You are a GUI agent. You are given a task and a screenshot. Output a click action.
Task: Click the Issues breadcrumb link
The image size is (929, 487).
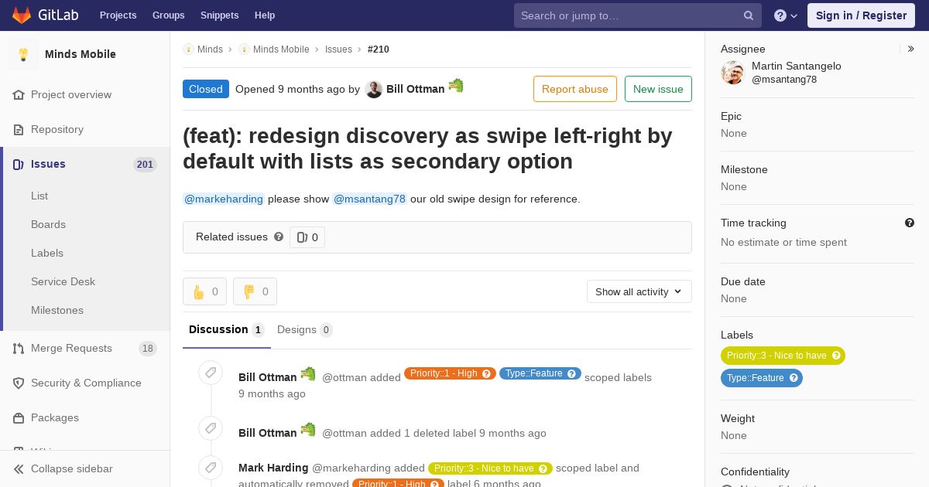[338, 49]
